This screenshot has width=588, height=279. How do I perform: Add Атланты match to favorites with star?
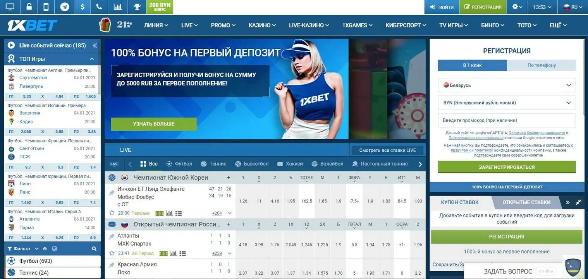pos(112,253)
